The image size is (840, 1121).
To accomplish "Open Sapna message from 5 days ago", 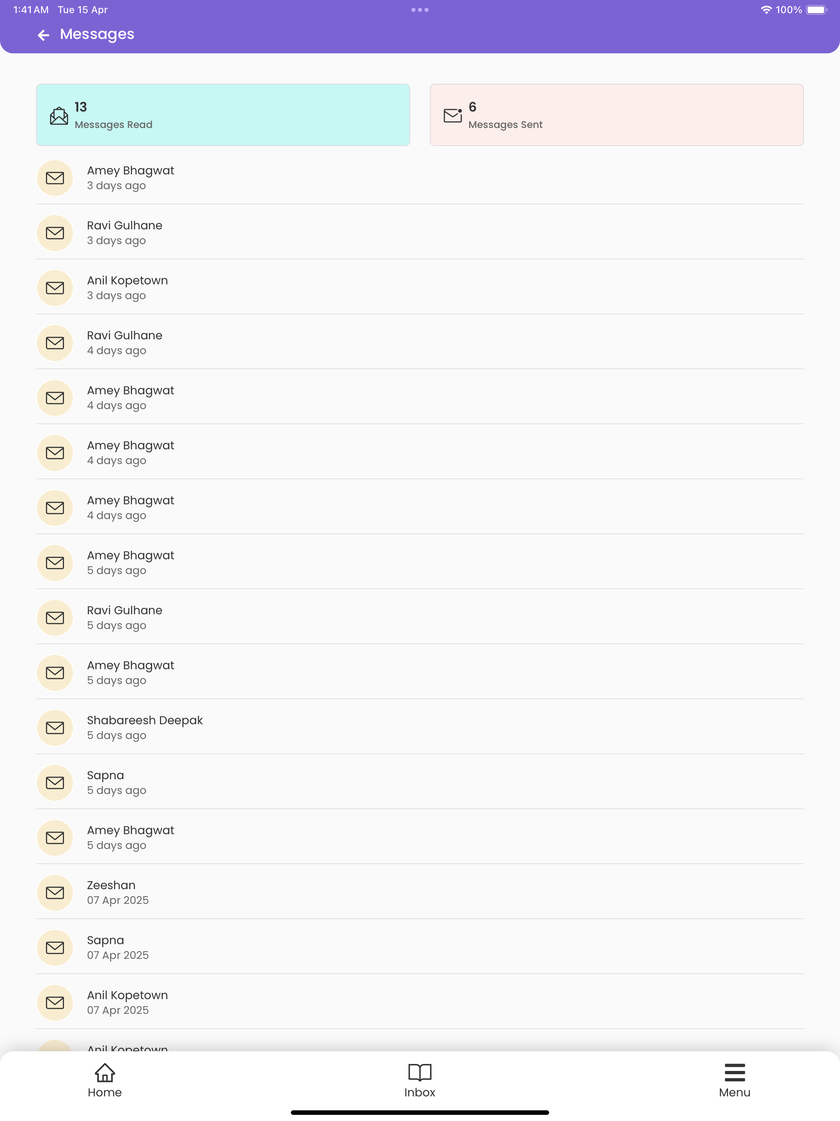I will [x=420, y=782].
